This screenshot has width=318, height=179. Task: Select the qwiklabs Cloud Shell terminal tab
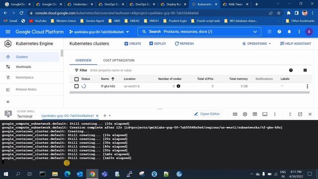68,116
